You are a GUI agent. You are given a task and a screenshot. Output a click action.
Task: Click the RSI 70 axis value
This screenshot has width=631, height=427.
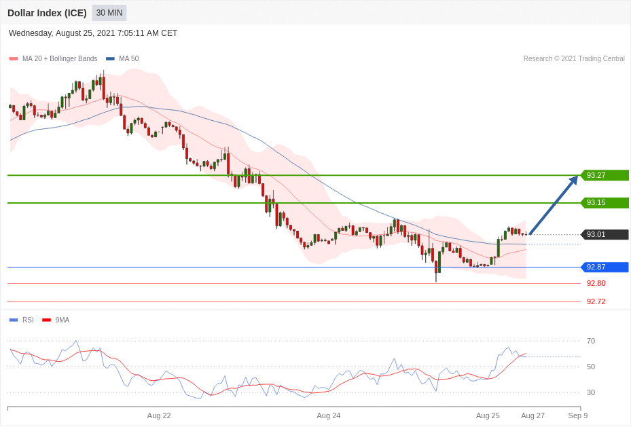pos(591,341)
